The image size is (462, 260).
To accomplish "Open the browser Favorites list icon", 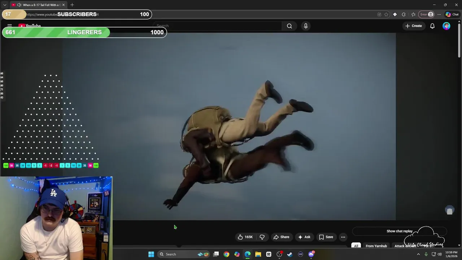I will (x=413, y=14).
